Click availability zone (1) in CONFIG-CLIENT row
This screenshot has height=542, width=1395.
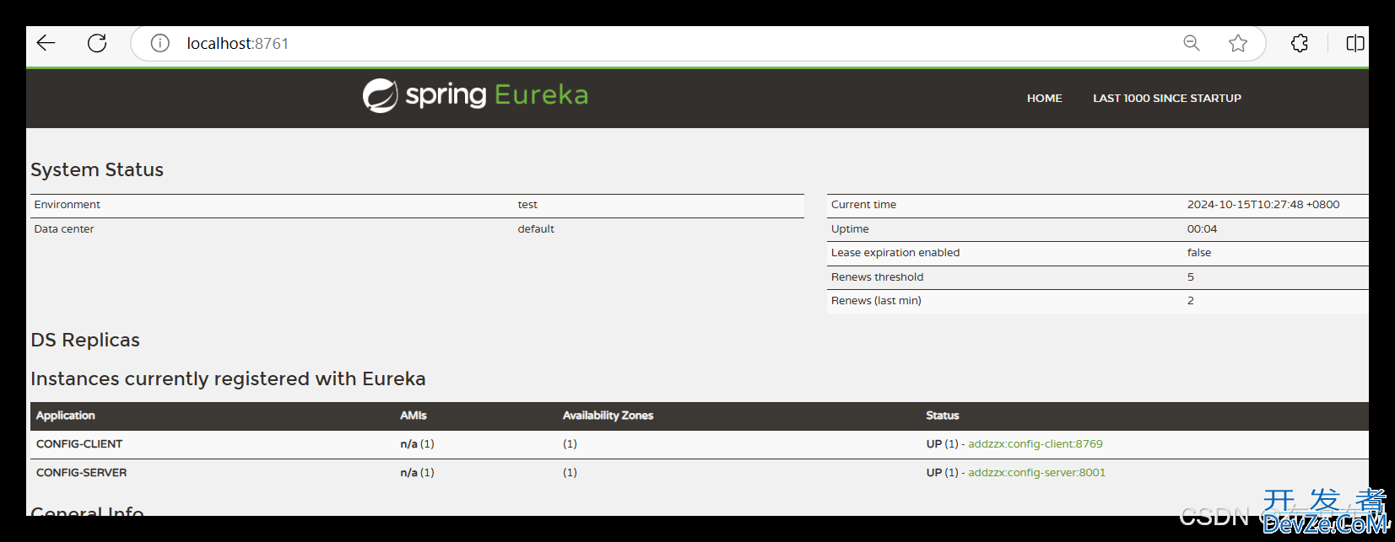[570, 444]
